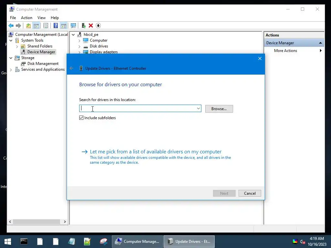Open Command Prompt from taskbar
This screenshot has height=248, width=331.
pos(24,242)
